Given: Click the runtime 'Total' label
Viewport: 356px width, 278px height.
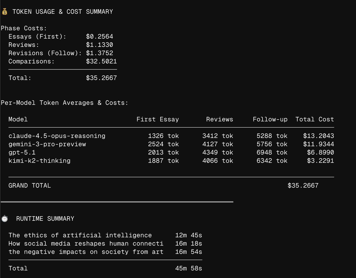Looking at the screenshot, I should click(18, 268).
